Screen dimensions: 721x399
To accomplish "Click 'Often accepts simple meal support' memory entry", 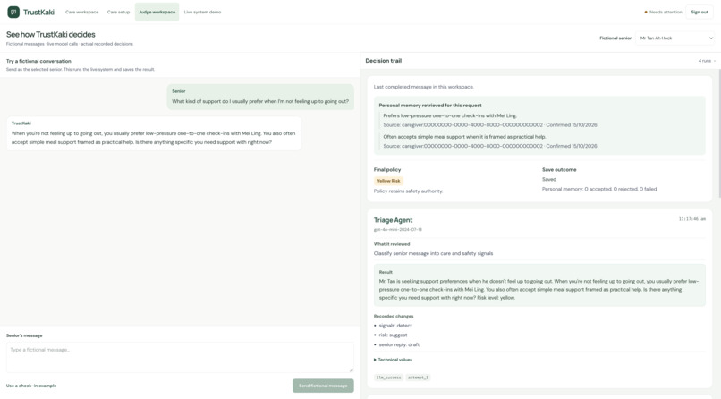I will coord(489,141).
